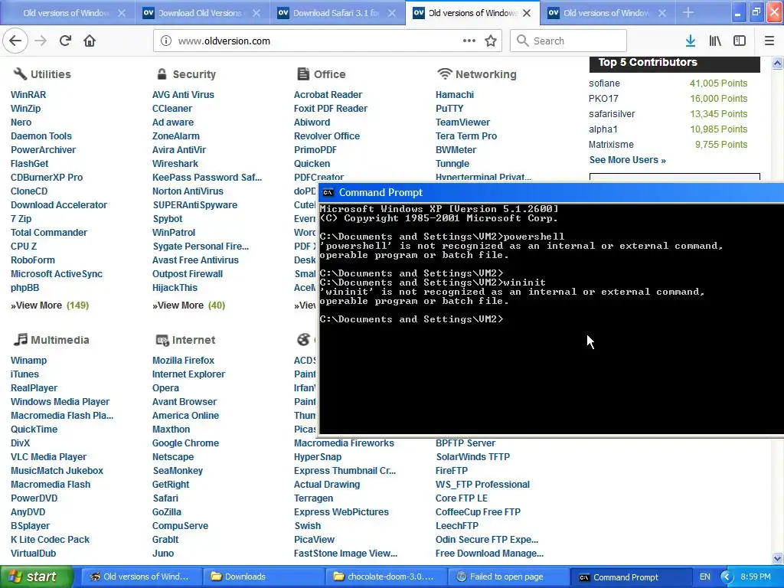
Task: Open the Library icon in toolbar
Action: (x=715, y=41)
